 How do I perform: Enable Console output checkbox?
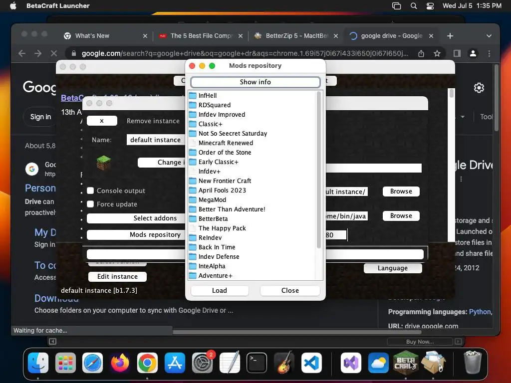click(x=90, y=191)
